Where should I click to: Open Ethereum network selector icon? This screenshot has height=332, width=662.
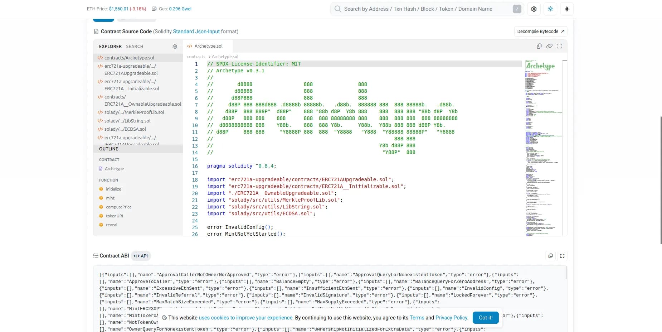click(566, 9)
